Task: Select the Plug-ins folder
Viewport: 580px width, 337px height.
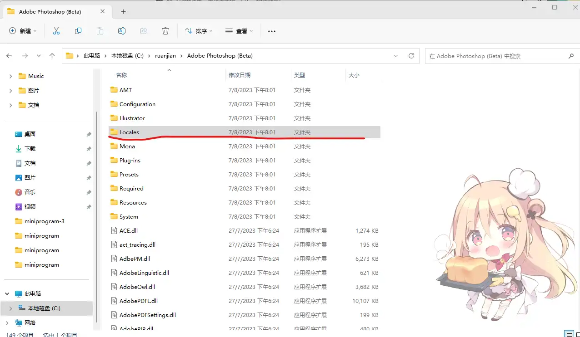Action: click(130, 160)
